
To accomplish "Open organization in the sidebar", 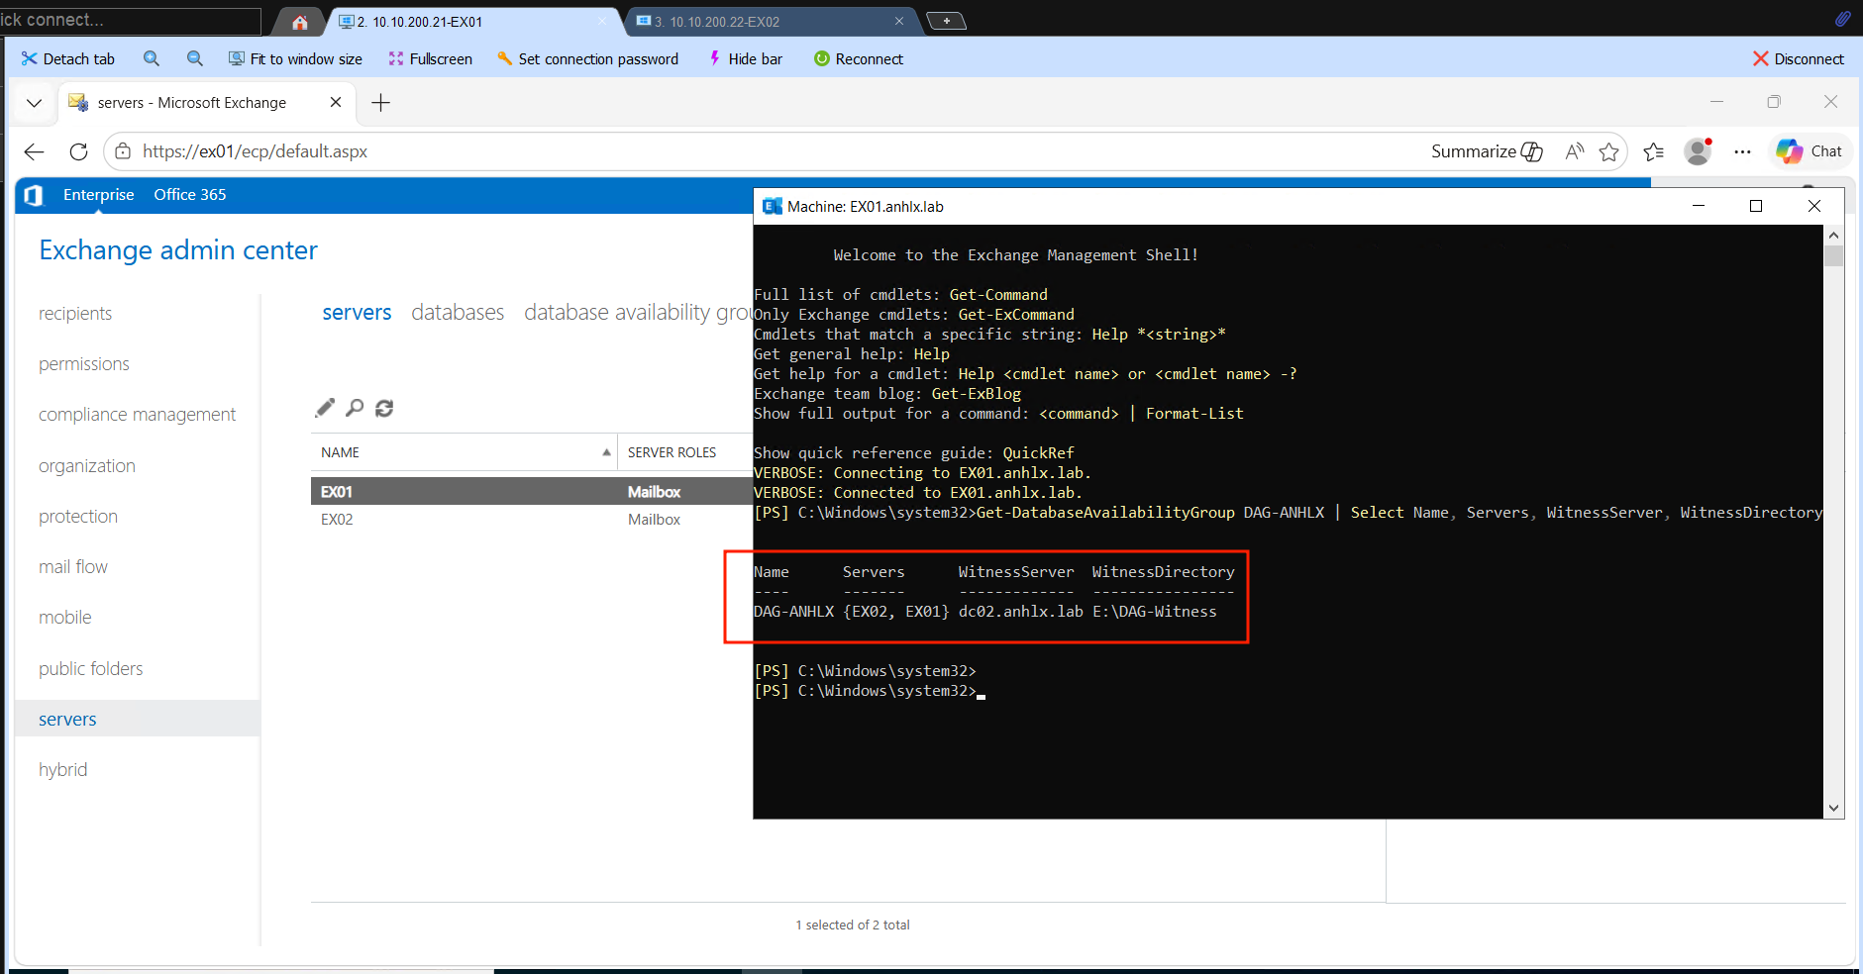I will (x=87, y=466).
